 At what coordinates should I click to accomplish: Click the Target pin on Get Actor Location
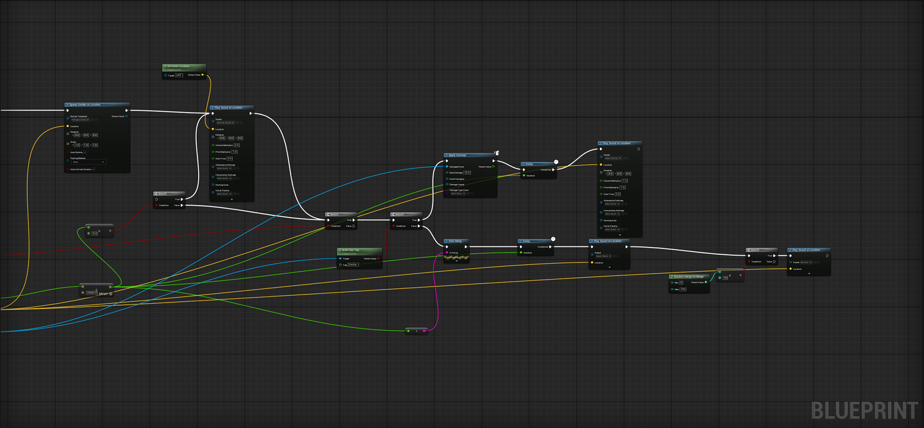point(166,75)
